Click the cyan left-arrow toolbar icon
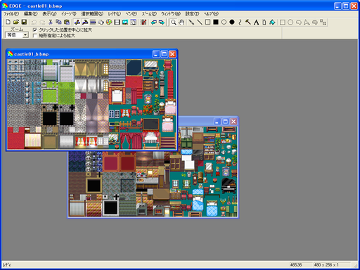The width and height of the screenshot is (360, 270). (x=154, y=22)
